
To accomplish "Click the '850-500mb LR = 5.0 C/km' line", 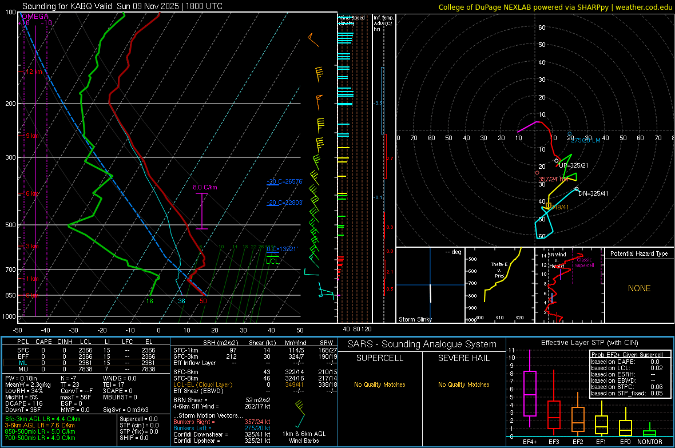I will tap(40, 431).
